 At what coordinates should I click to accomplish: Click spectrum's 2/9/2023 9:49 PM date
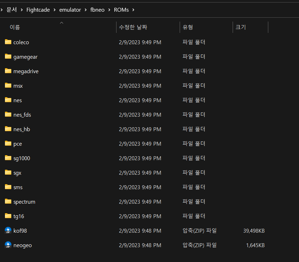[x=140, y=202]
